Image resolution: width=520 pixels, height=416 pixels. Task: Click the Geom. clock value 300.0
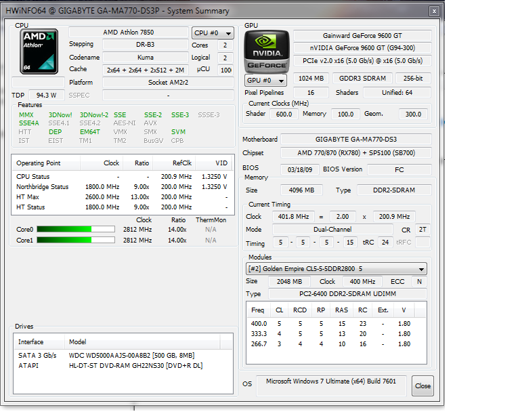413,114
